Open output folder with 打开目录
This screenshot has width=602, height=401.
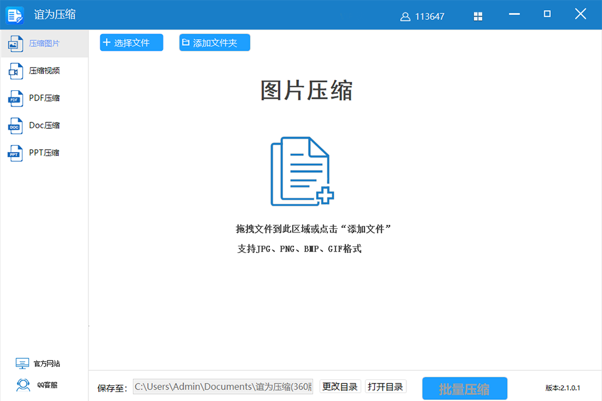(385, 387)
